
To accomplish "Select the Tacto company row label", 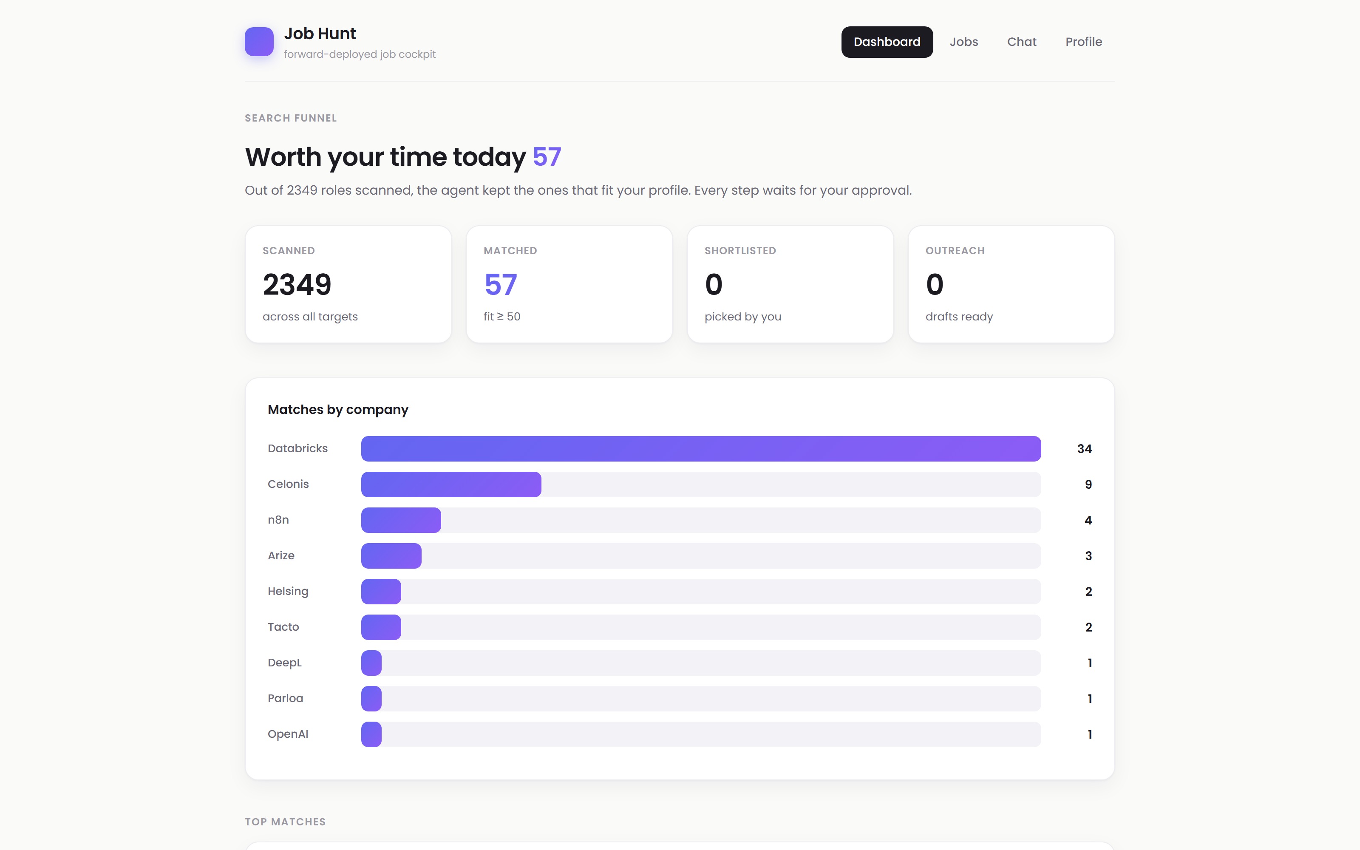I will 283,627.
